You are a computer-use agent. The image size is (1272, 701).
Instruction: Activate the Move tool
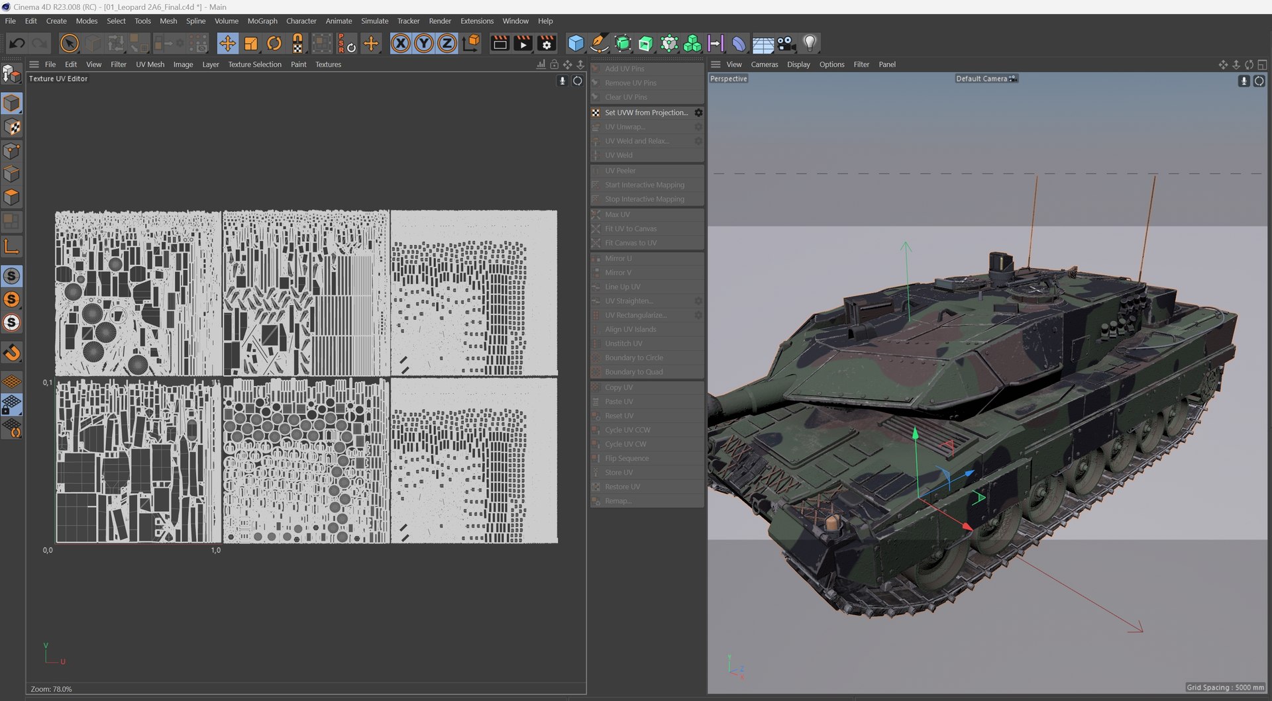pos(227,44)
